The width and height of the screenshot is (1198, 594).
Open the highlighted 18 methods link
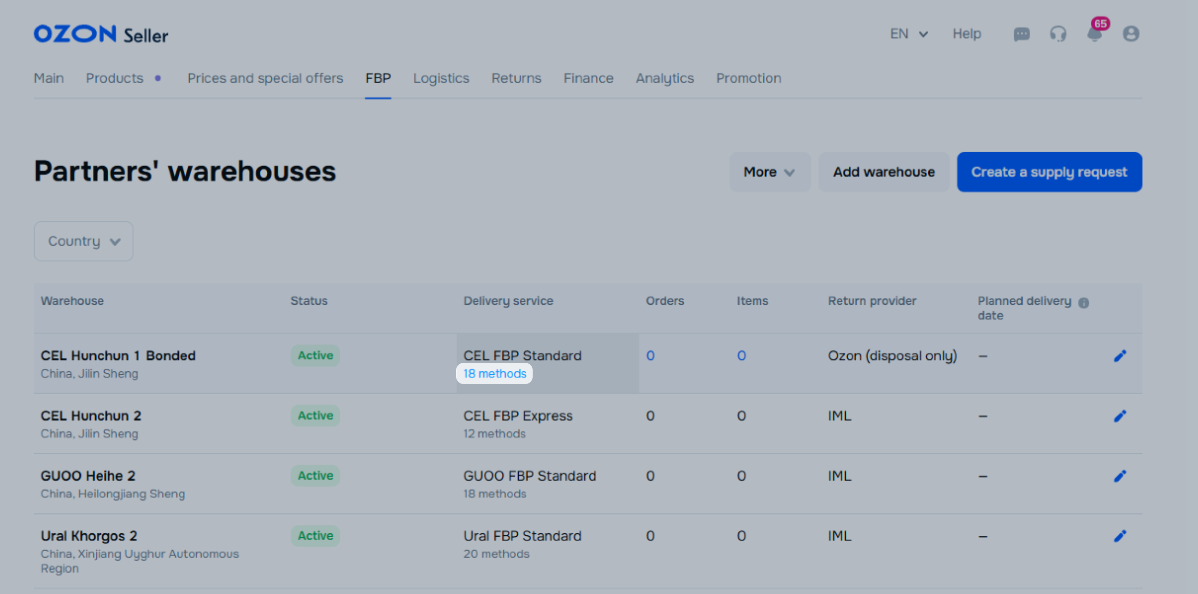pos(494,374)
